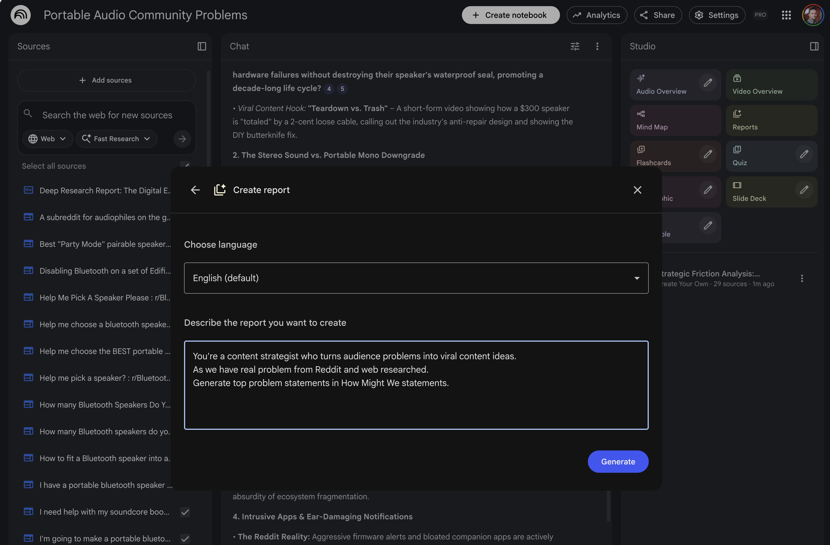830x545 pixels.
Task: Toggle checkbox for soundcore boom source
Action: 185,512
